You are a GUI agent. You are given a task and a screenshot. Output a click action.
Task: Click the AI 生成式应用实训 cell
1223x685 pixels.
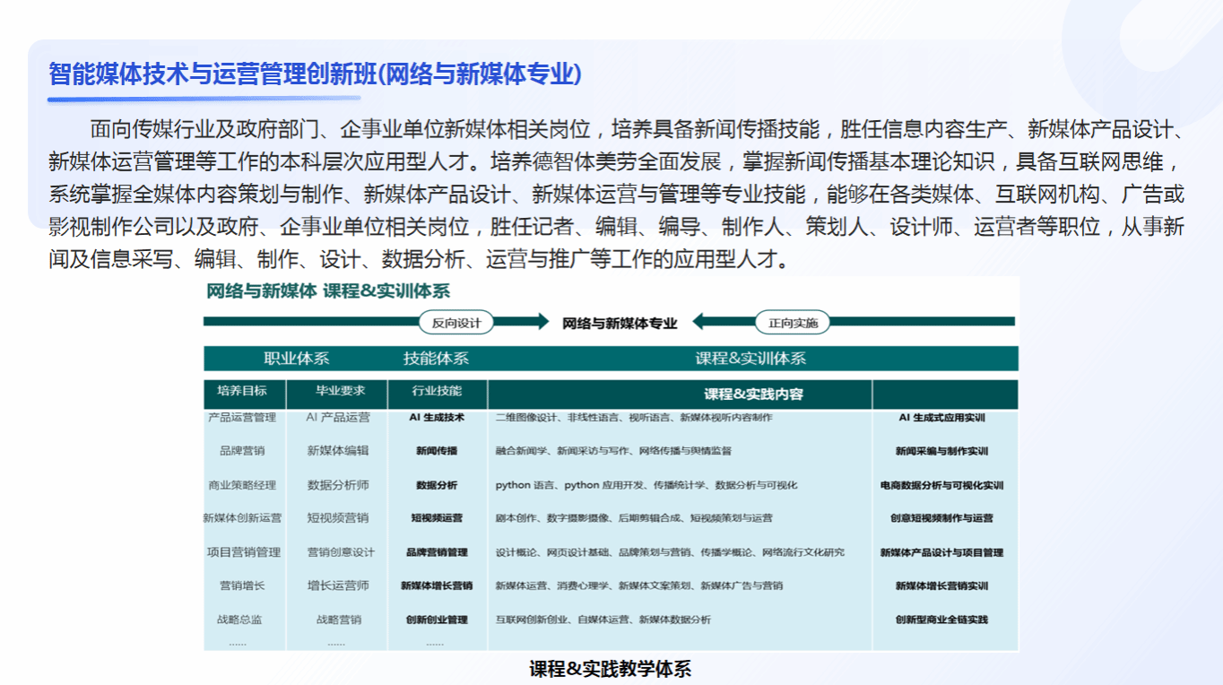[x=941, y=418]
